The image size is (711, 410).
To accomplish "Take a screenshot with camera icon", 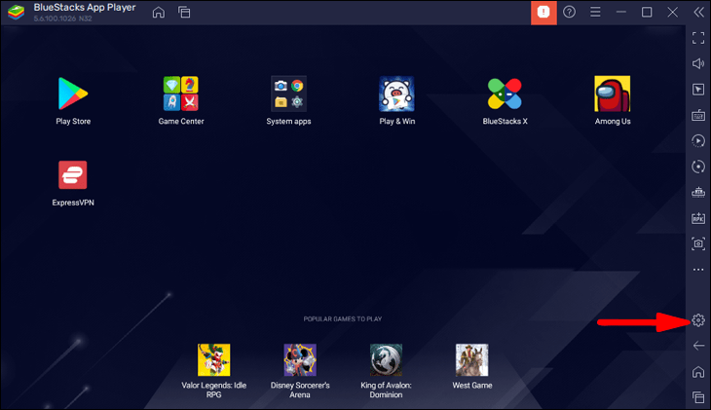I will 698,243.
